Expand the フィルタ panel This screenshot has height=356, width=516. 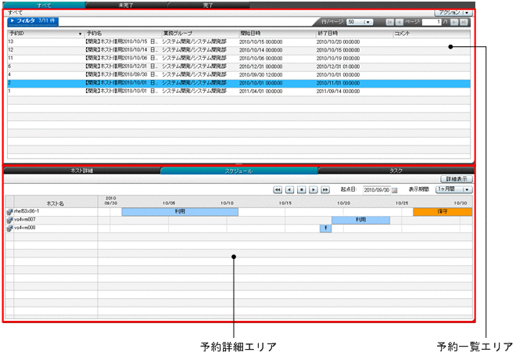pyautogui.click(x=33, y=21)
